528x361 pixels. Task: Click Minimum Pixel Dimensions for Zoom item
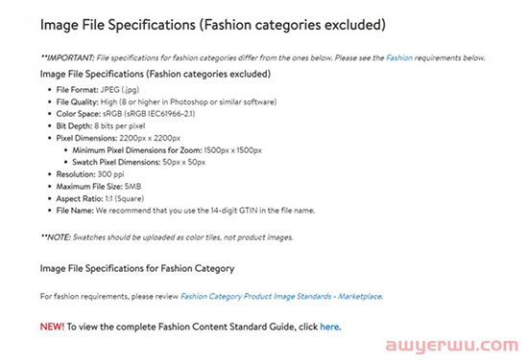167,150
